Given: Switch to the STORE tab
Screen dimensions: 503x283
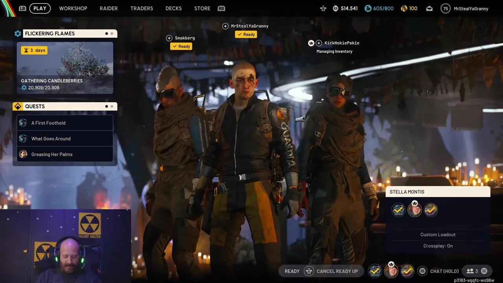Looking at the screenshot, I should (202, 8).
